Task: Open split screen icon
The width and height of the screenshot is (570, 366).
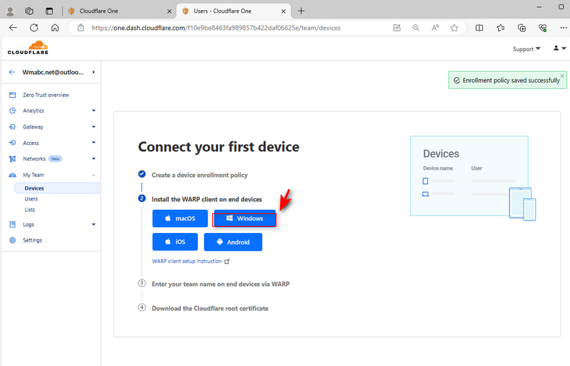Action: click(x=479, y=28)
